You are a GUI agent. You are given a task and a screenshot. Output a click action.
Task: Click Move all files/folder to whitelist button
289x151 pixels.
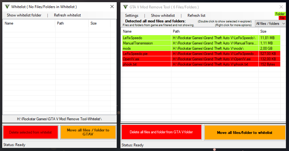click(x=245, y=133)
